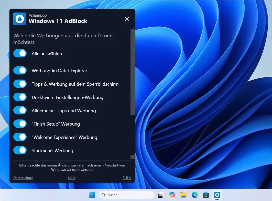Toggle Tipps & Werbung auf dem Sperrbildschirm
Viewport: 272px width, 201px height.
click(x=20, y=84)
